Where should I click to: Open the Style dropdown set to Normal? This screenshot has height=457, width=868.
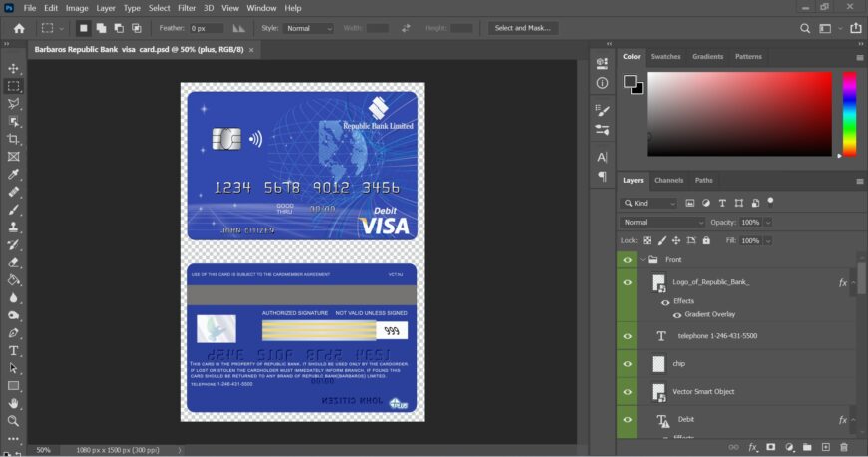[x=308, y=28]
